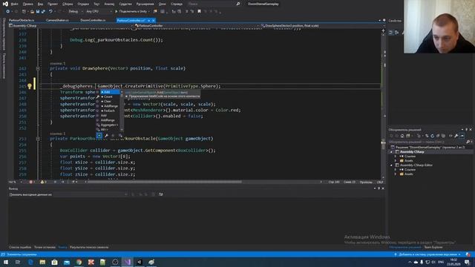Click the Open file folder icon

[x=32, y=12]
